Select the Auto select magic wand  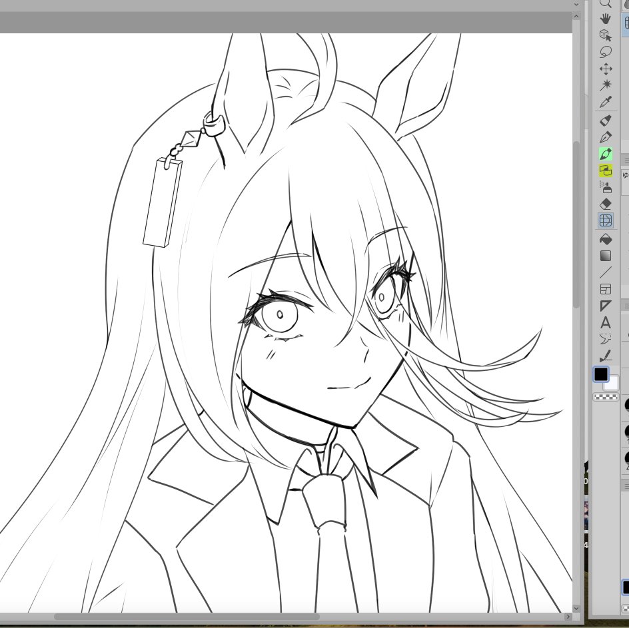605,85
